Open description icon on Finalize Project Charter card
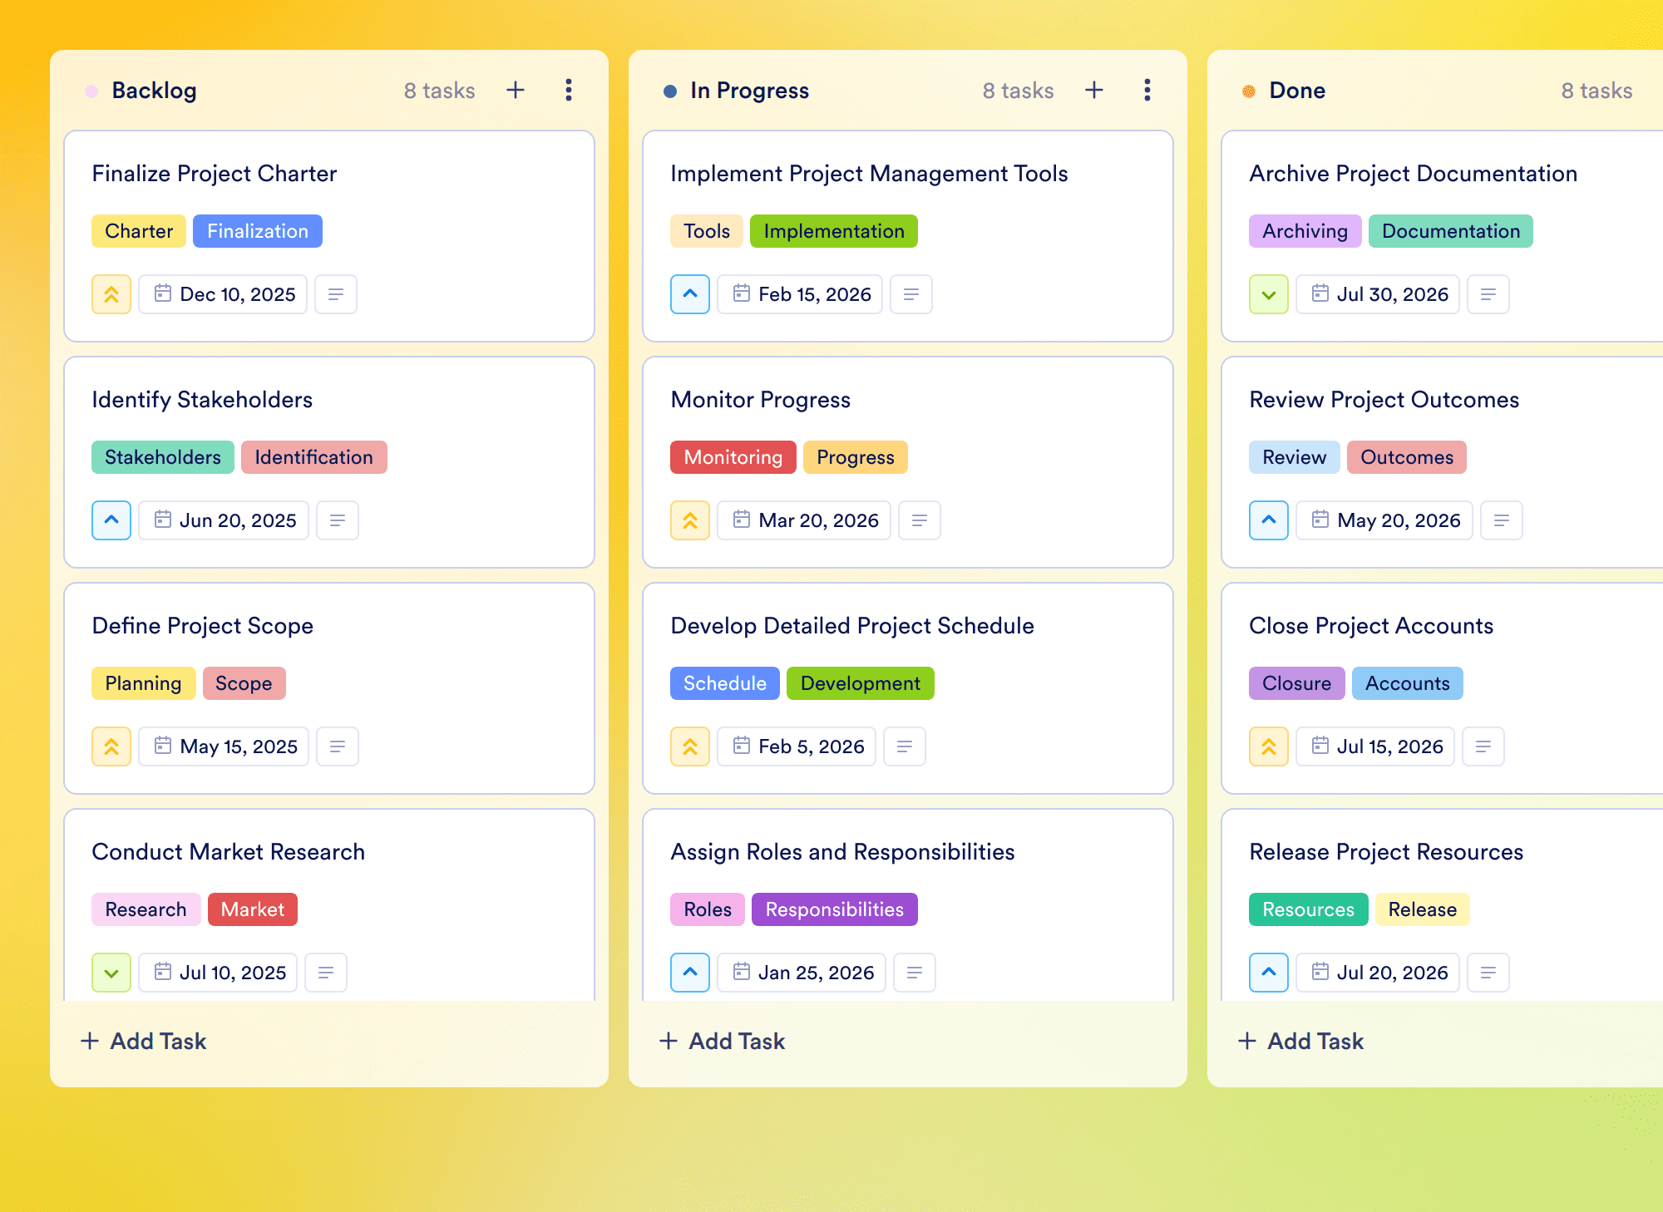 [336, 294]
